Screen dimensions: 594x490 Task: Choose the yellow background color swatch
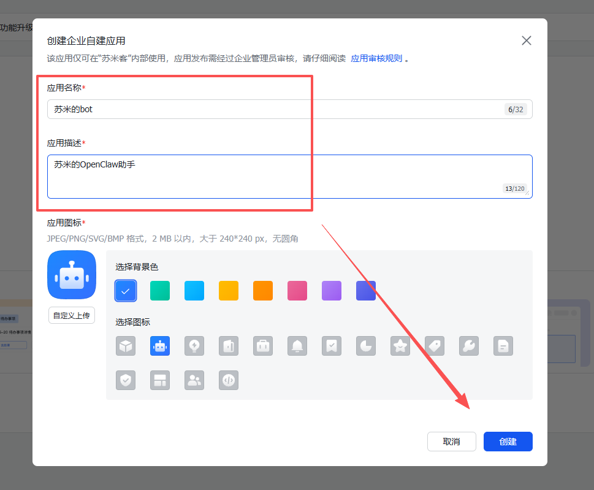tap(229, 291)
